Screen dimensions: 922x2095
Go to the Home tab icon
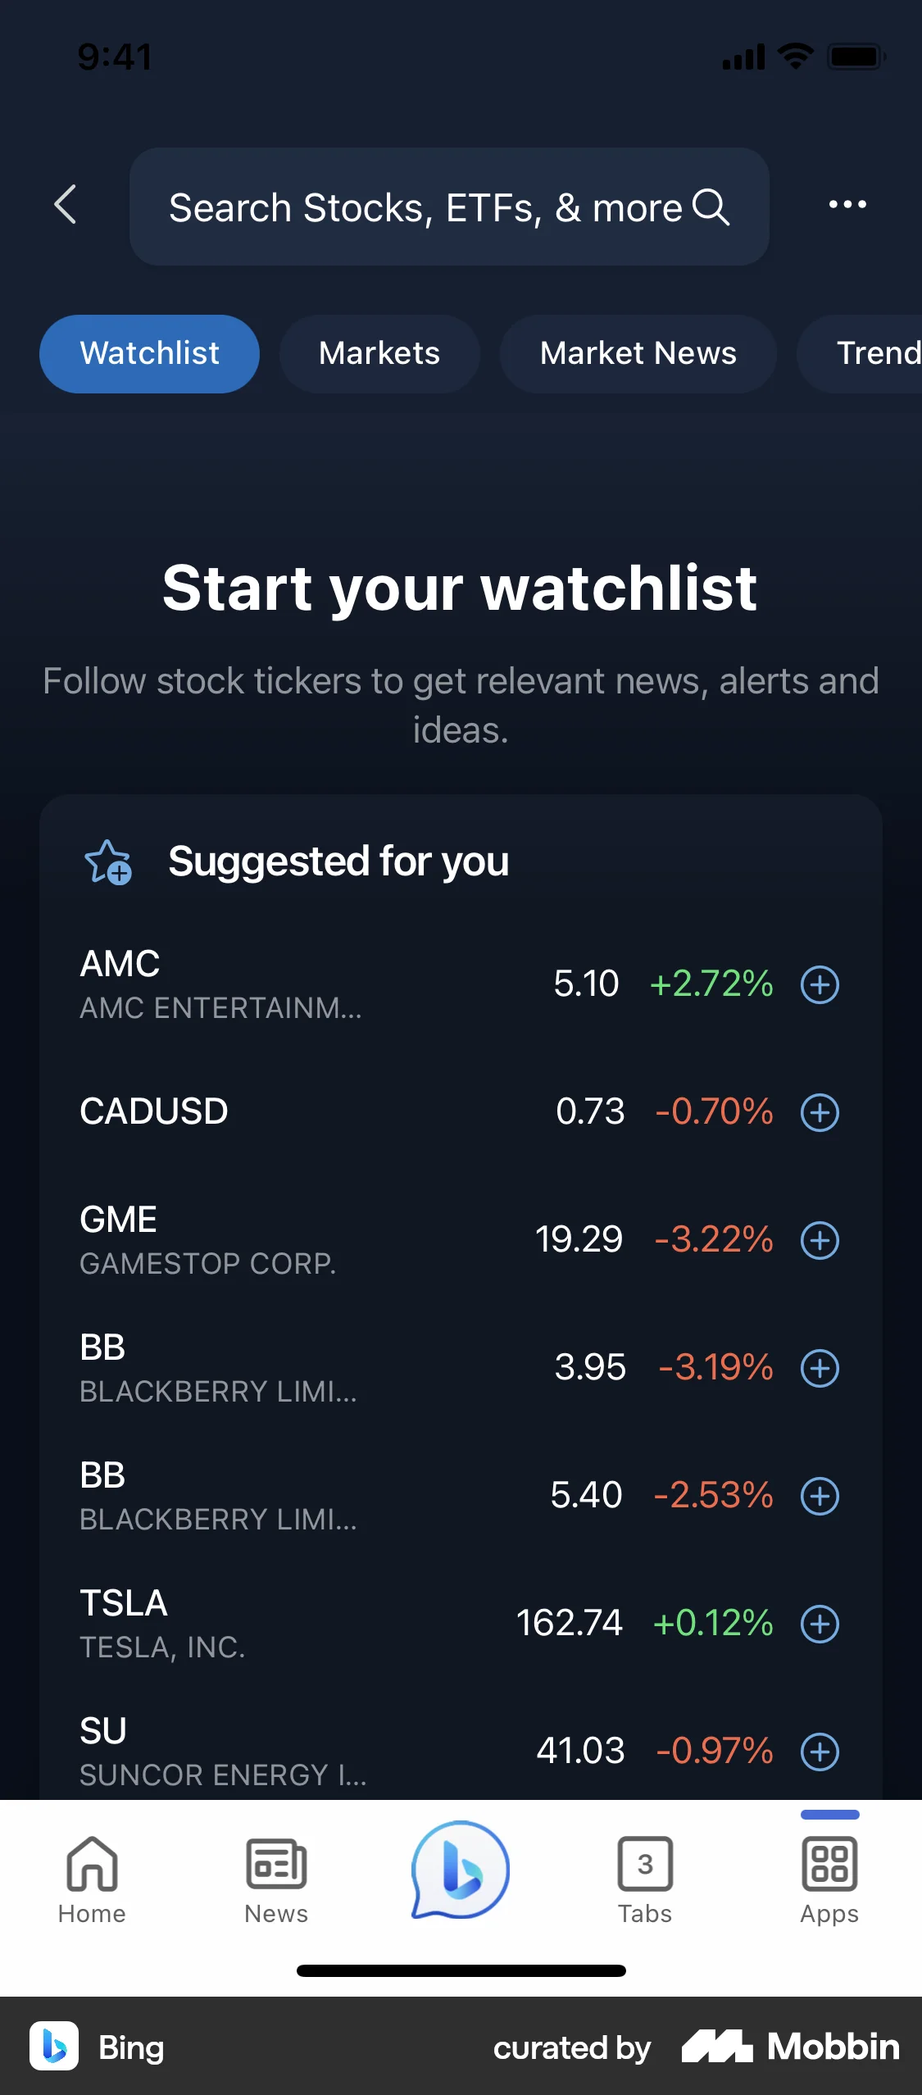point(92,1879)
